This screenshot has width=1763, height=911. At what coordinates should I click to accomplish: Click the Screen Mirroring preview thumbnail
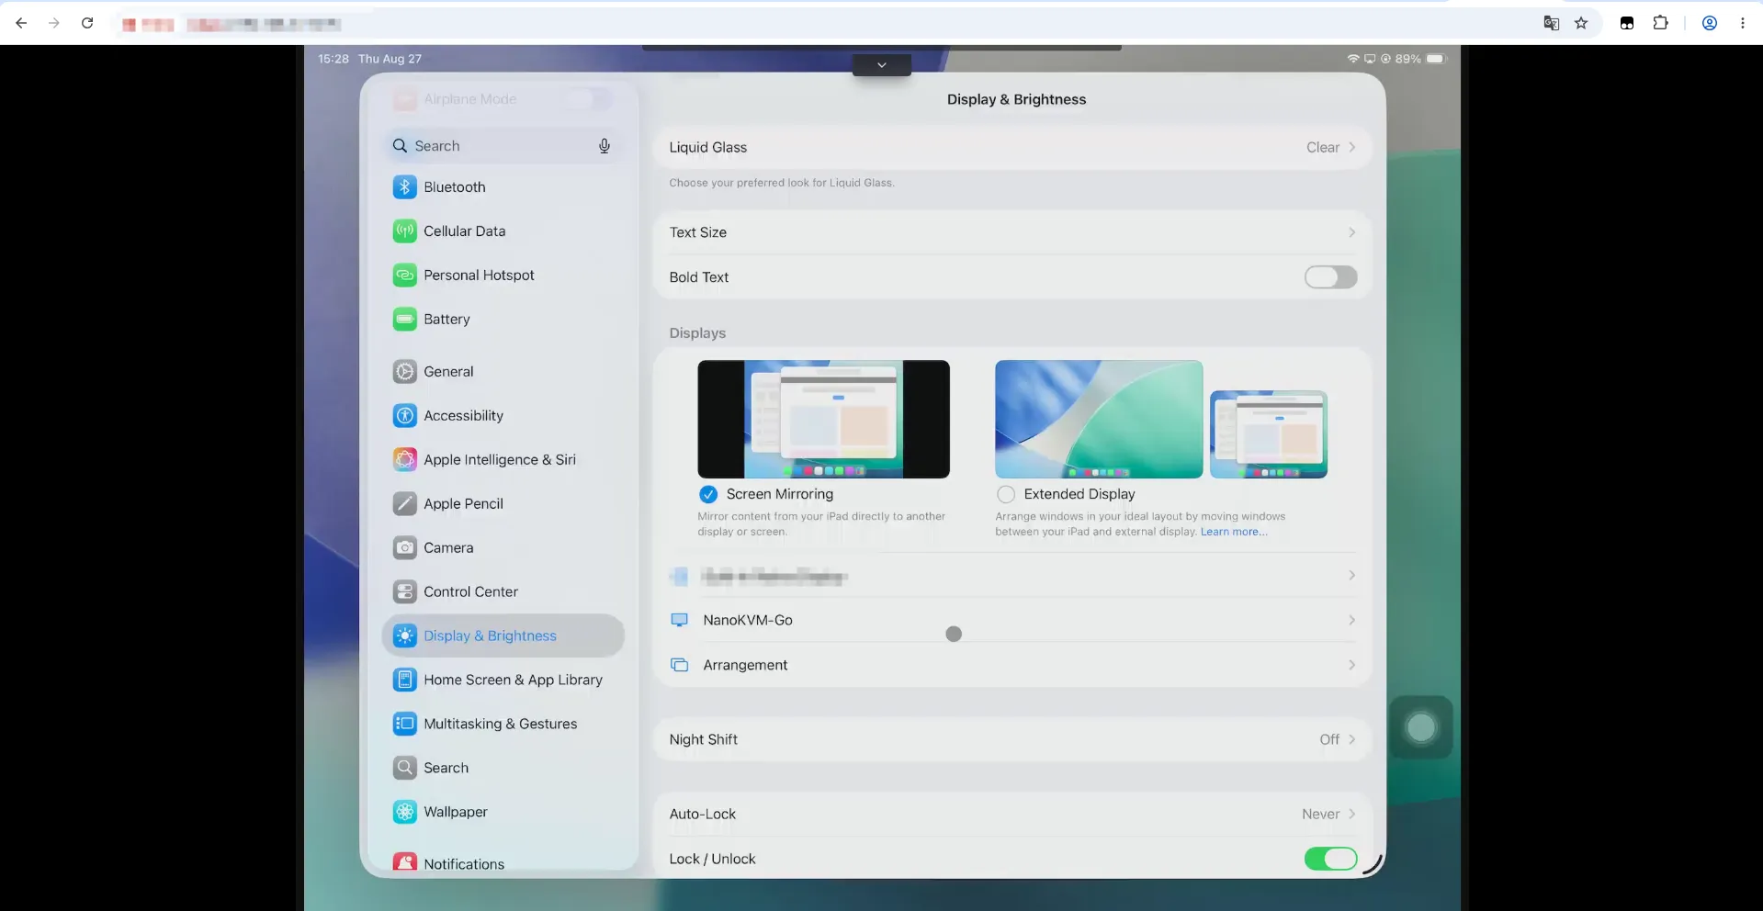pos(824,420)
